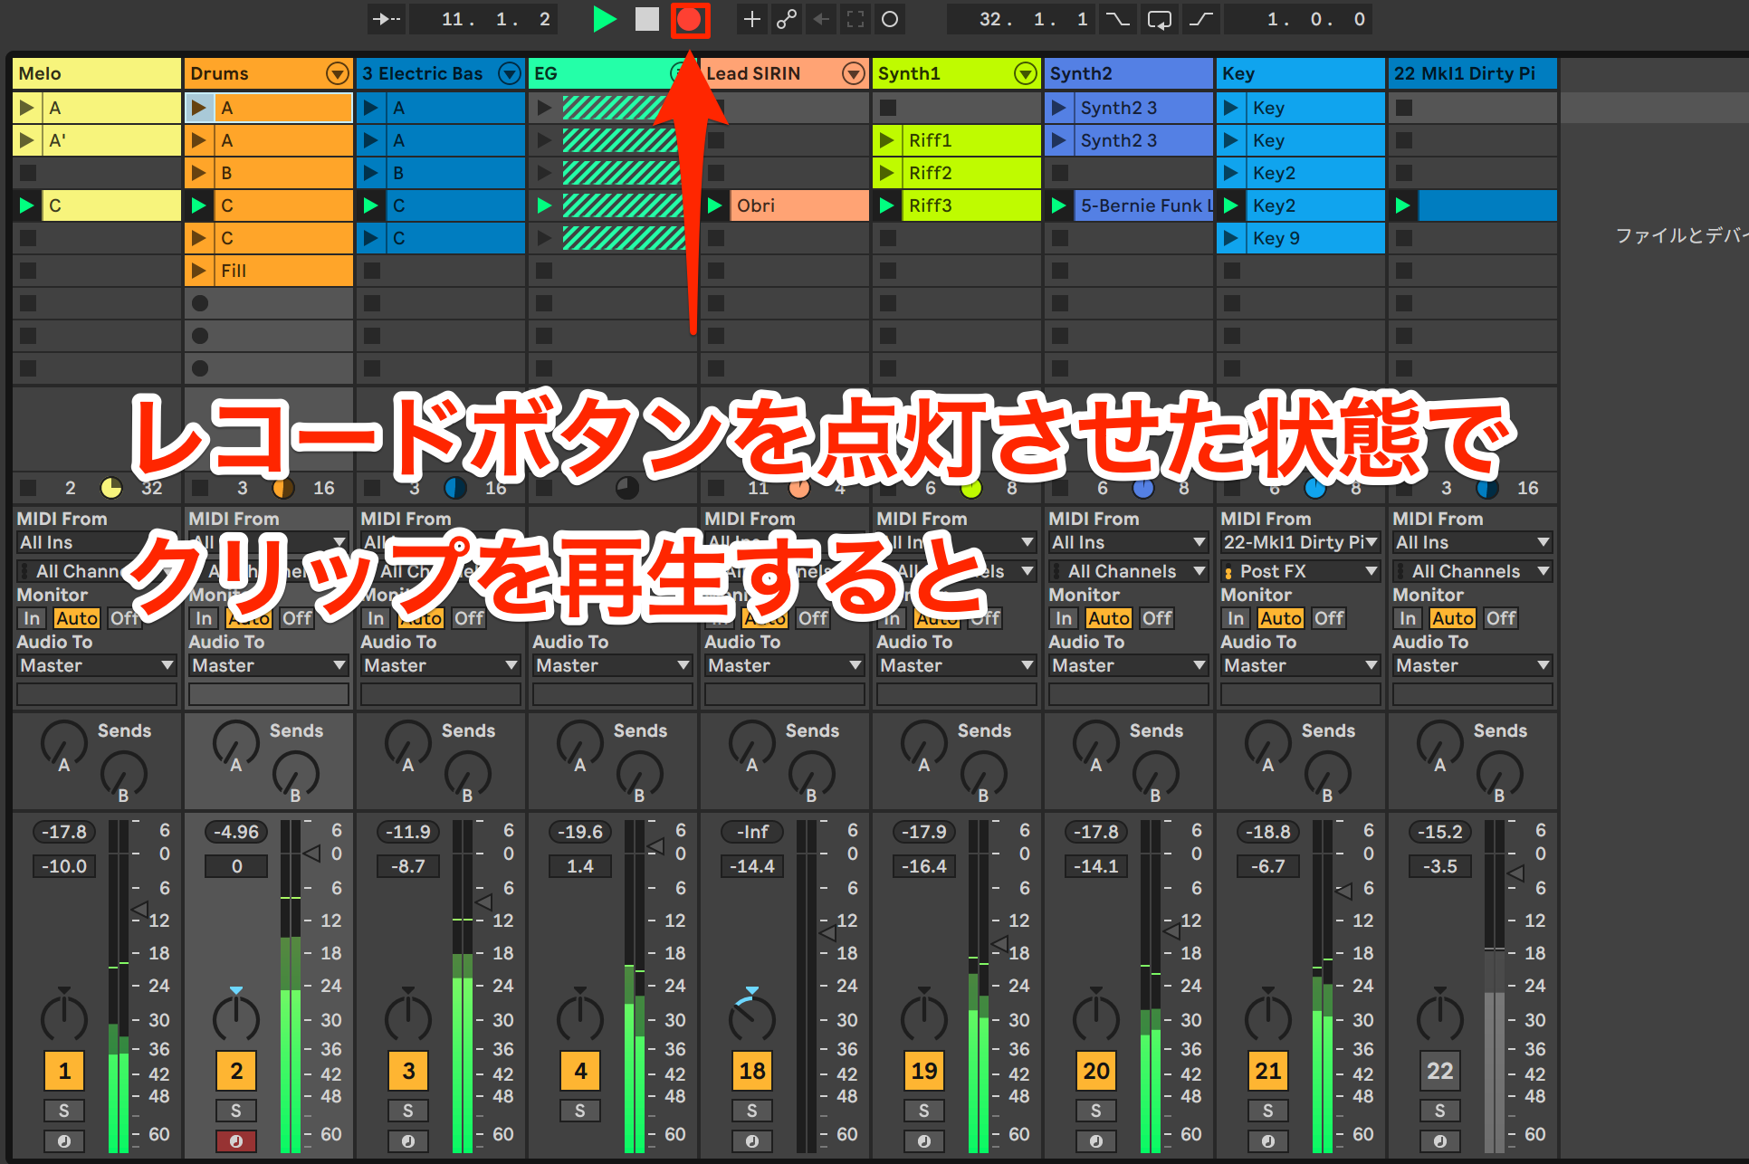Select the 22 MkI1 Dirty Pi track header
The image size is (1749, 1164).
pos(1473,73)
